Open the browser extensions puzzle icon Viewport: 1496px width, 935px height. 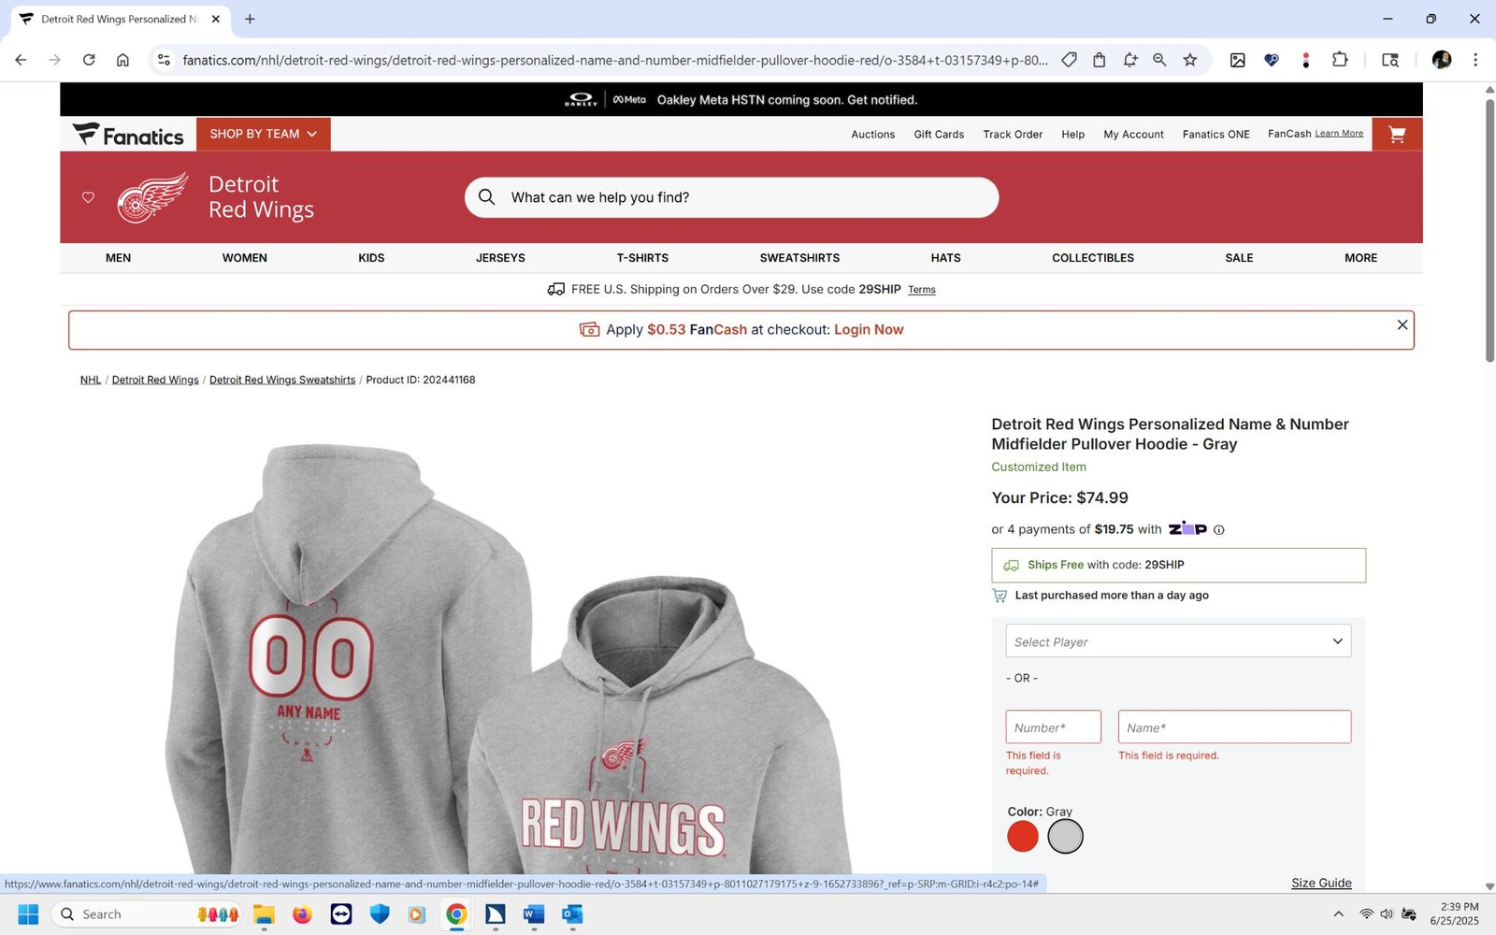tap(1340, 60)
